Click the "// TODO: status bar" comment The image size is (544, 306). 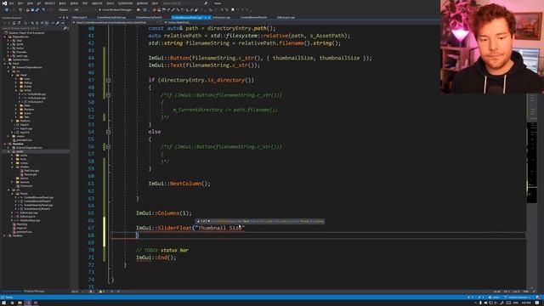(162, 250)
